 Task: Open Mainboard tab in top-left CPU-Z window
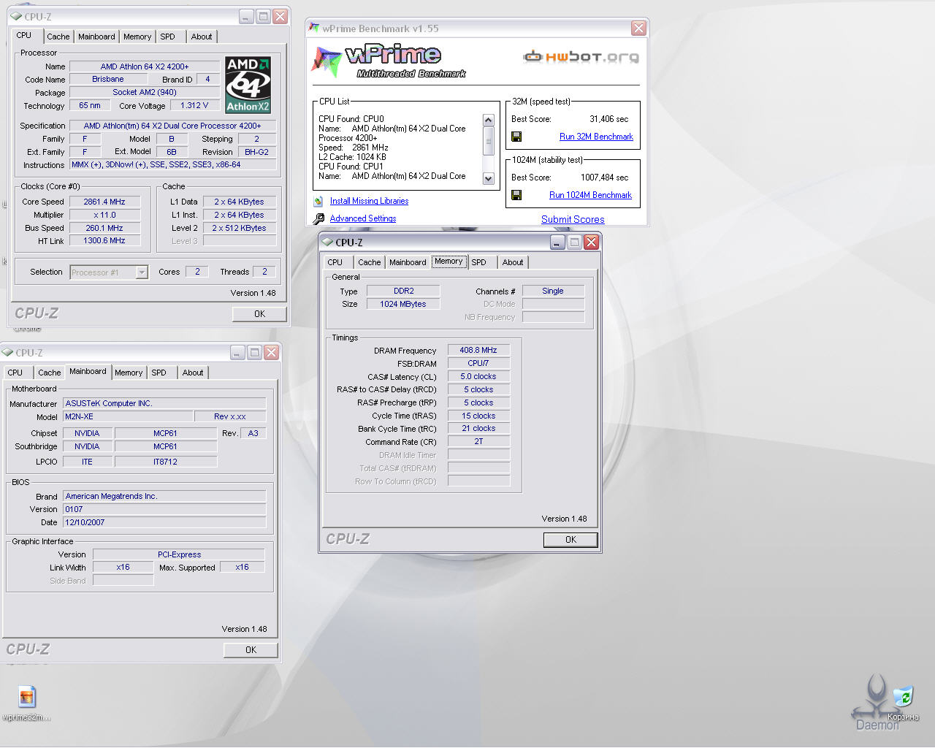tap(96, 37)
